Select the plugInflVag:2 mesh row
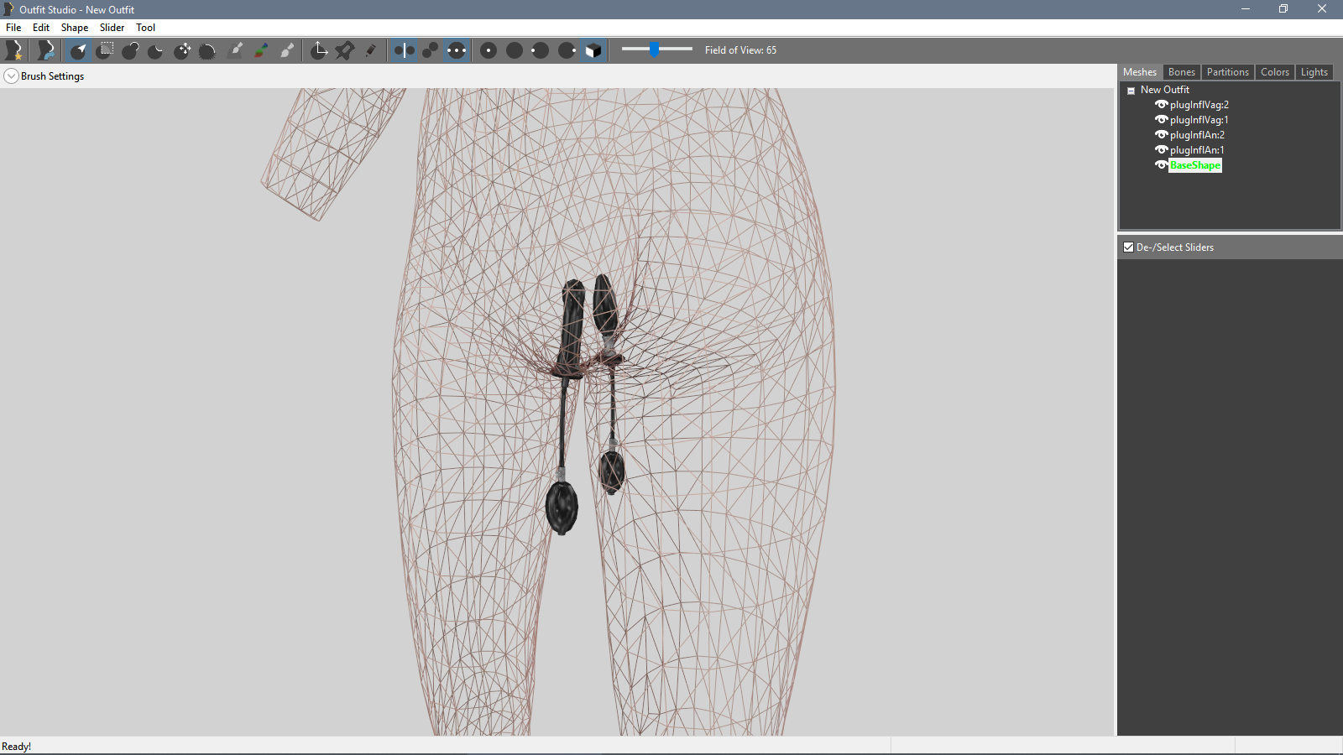Screen dimensions: 1343x755 point(1199,105)
